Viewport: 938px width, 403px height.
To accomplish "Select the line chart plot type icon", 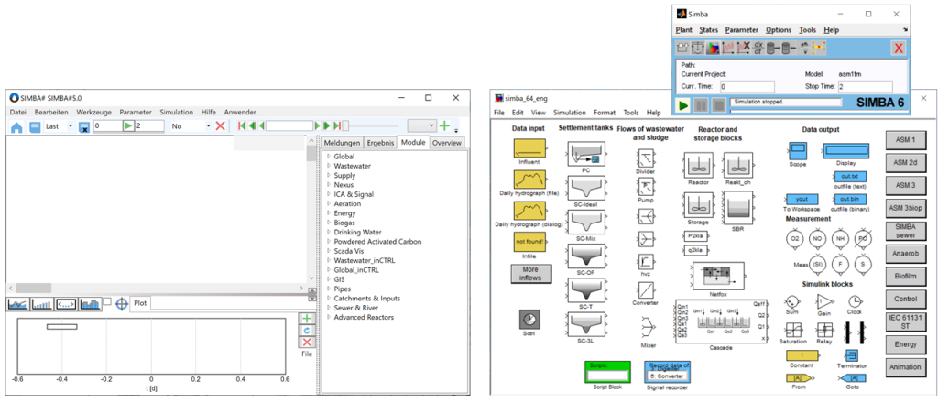I will tap(17, 303).
